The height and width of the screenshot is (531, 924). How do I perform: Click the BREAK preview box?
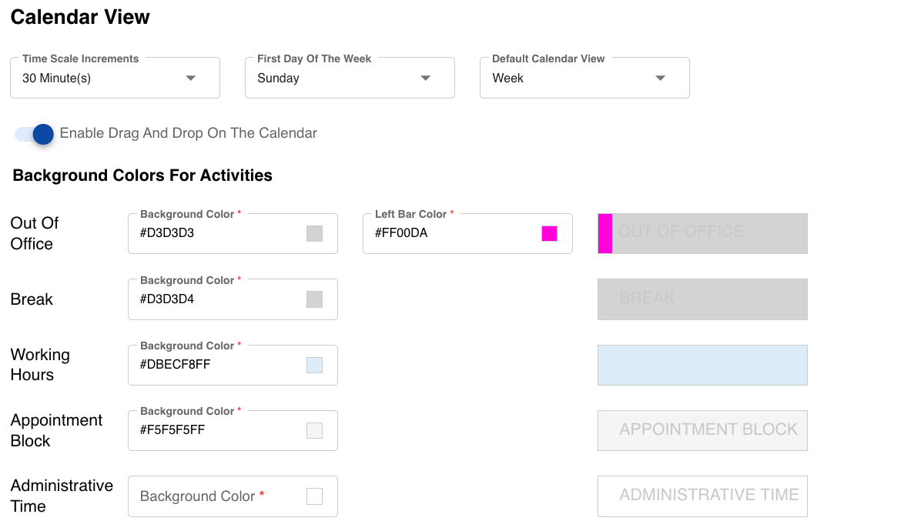(x=702, y=299)
